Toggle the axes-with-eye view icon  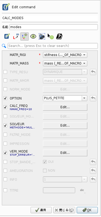tap(25, 36)
